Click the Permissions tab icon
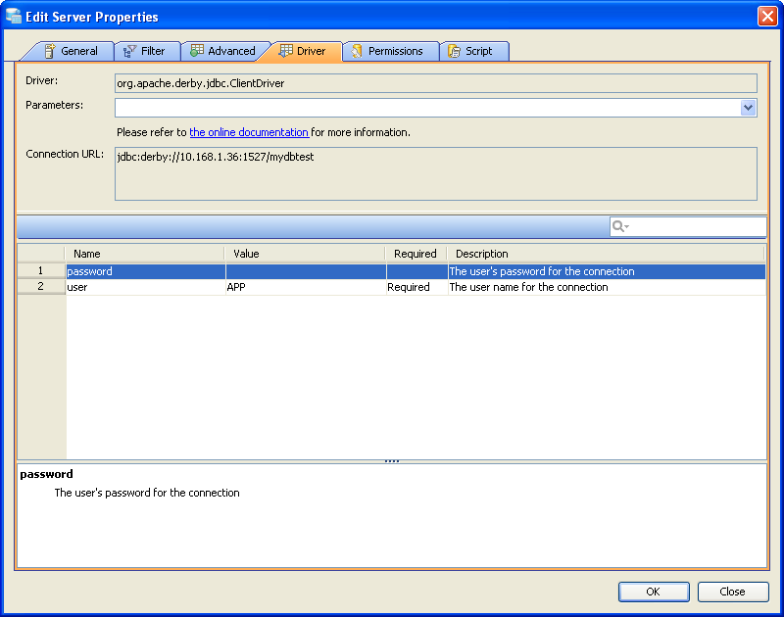This screenshot has width=784, height=617. pos(357,51)
